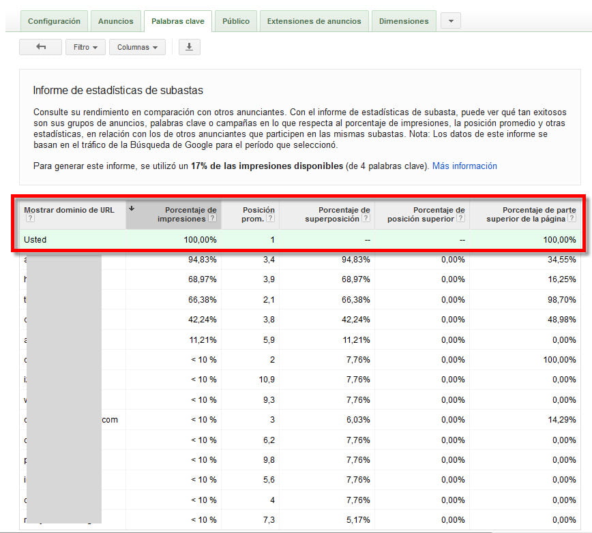Open help for Posición prom. column
The height and width of the screenshot is (533, 592).
click(x=271, y=217)
